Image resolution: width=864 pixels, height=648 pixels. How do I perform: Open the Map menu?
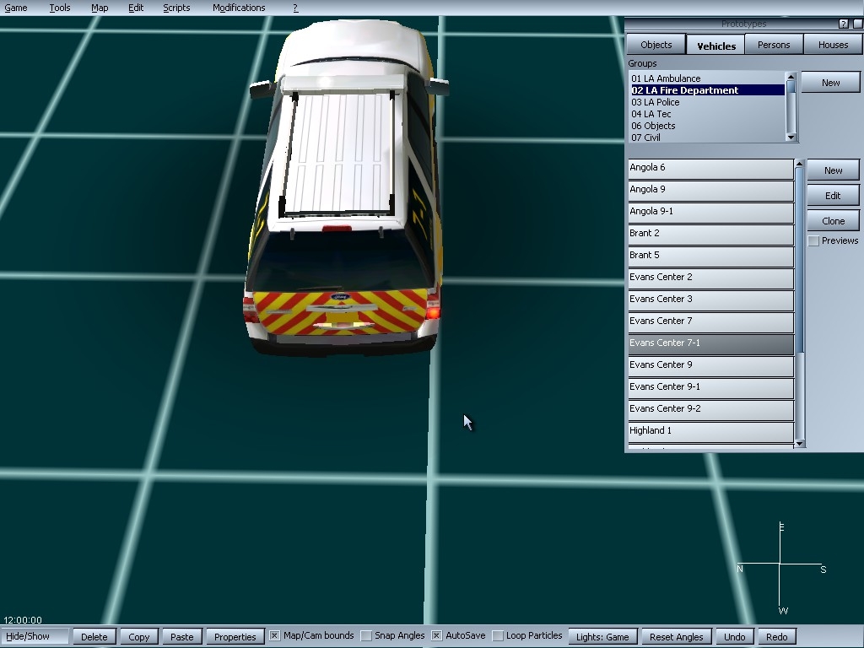(100, 8)
